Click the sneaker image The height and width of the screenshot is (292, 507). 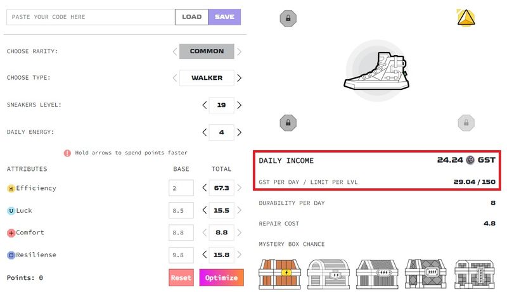pos(376,70)
